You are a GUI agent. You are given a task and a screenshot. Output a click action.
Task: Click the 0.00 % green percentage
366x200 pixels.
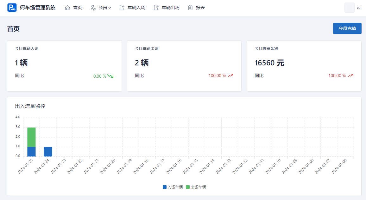(x=100, y=76)
